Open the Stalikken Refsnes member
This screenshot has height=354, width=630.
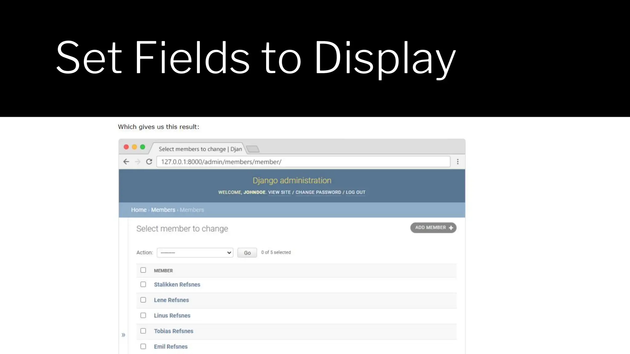coord(177,285)
